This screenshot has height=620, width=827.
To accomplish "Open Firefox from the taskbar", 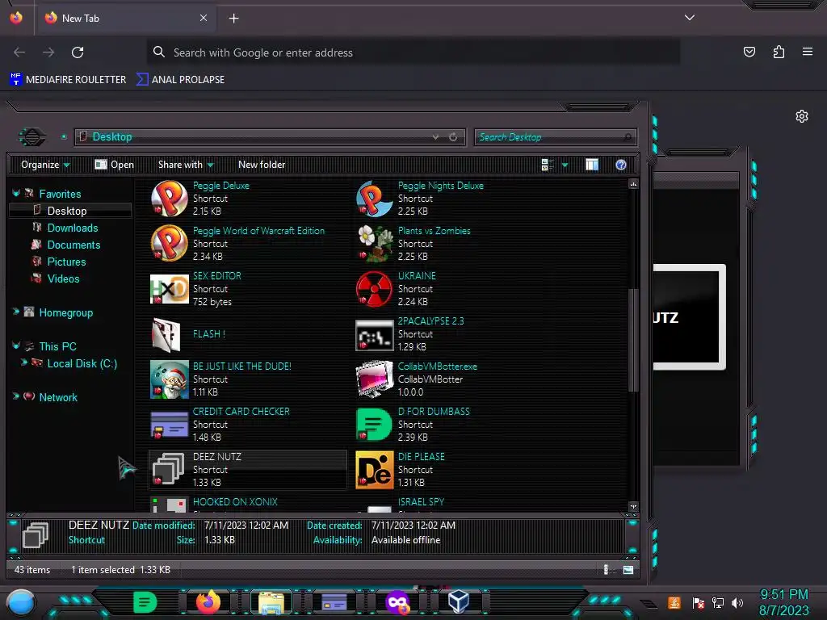I will pyautogui.click(x=208, y=602).
